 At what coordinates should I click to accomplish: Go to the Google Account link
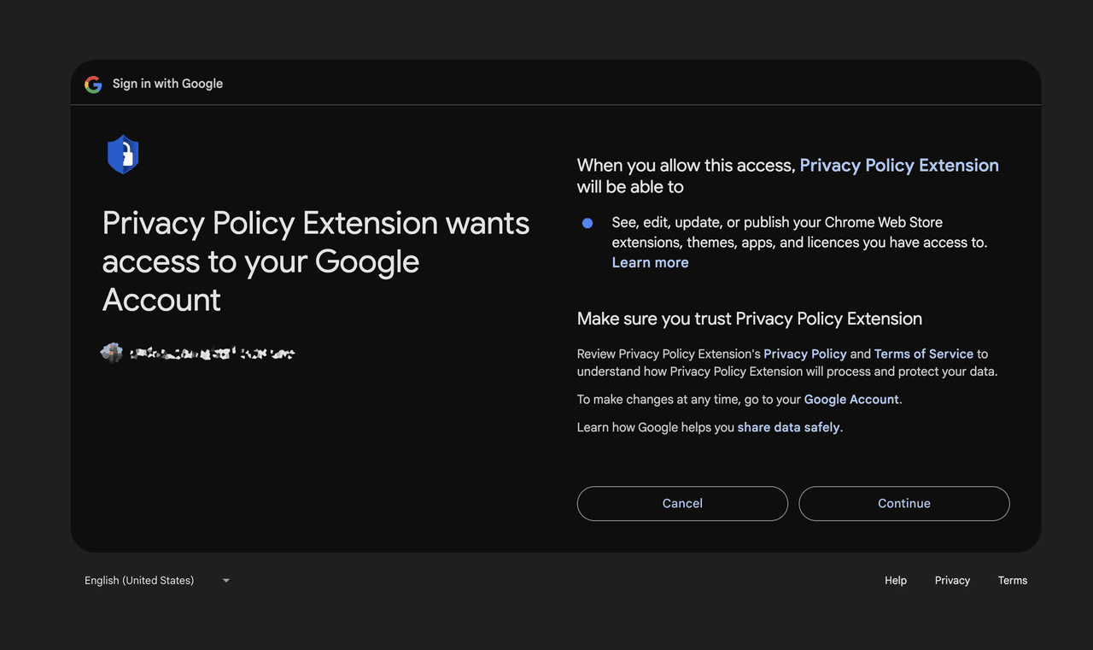click(850, 400)
